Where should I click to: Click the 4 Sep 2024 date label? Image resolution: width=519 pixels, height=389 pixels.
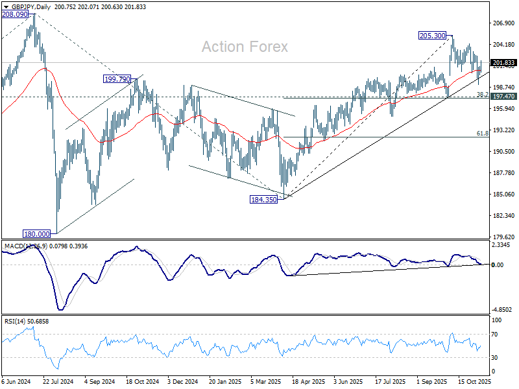tap(100, 381)
